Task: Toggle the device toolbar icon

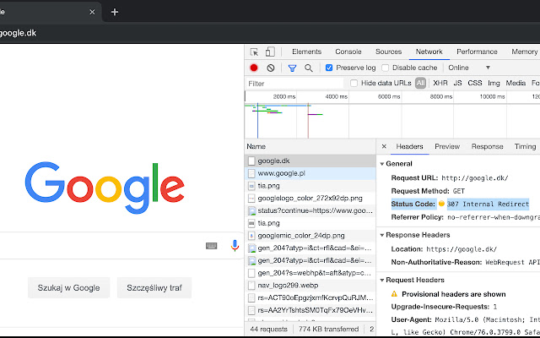Action: coord(270,52)
